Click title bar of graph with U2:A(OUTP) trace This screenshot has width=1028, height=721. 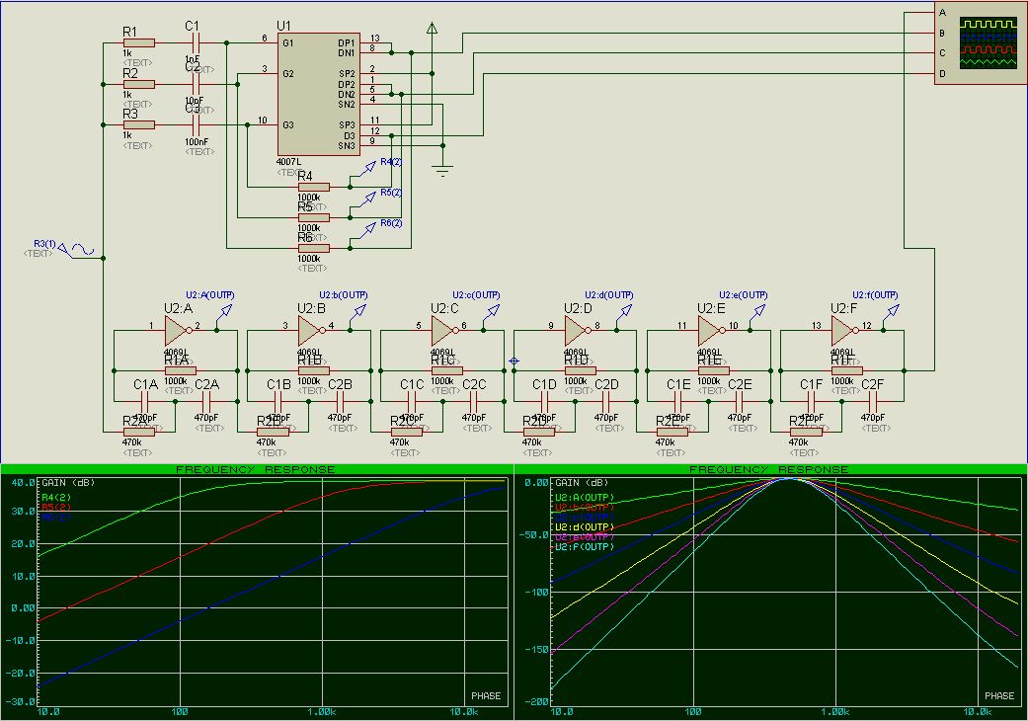[x=770, y=468]
